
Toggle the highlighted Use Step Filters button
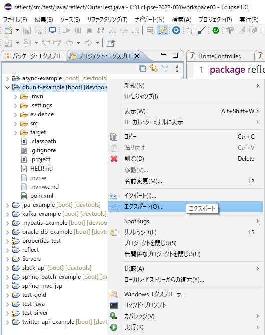coord(163,30)
